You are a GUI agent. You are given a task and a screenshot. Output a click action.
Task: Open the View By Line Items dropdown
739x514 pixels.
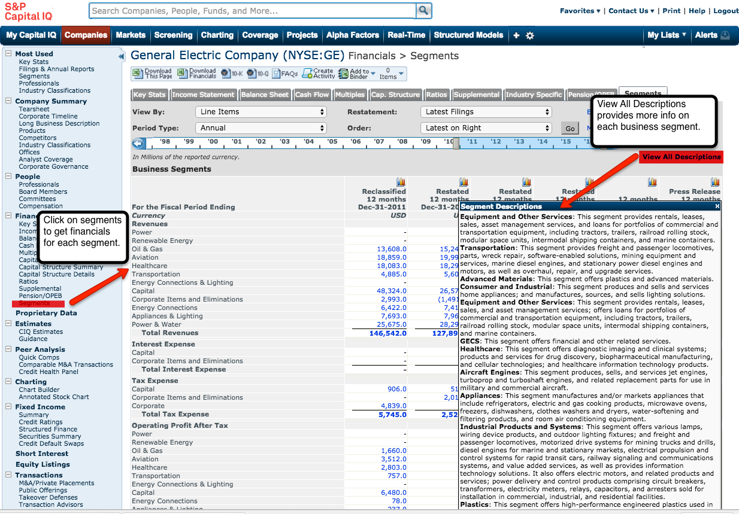(x=261, y=112)
